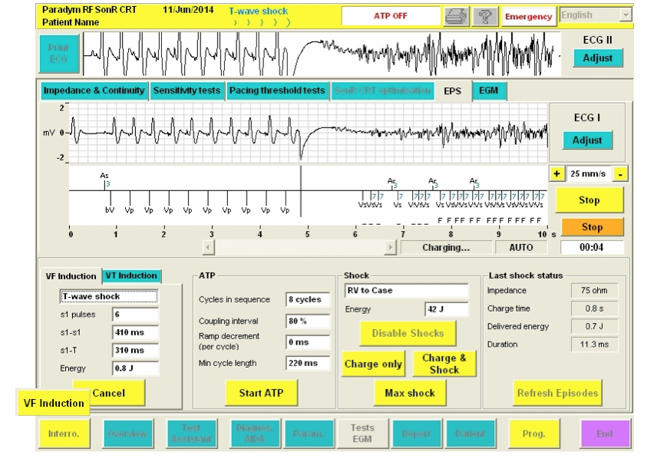Open the Pacing threshold tests tab

[x=276, y=91]
